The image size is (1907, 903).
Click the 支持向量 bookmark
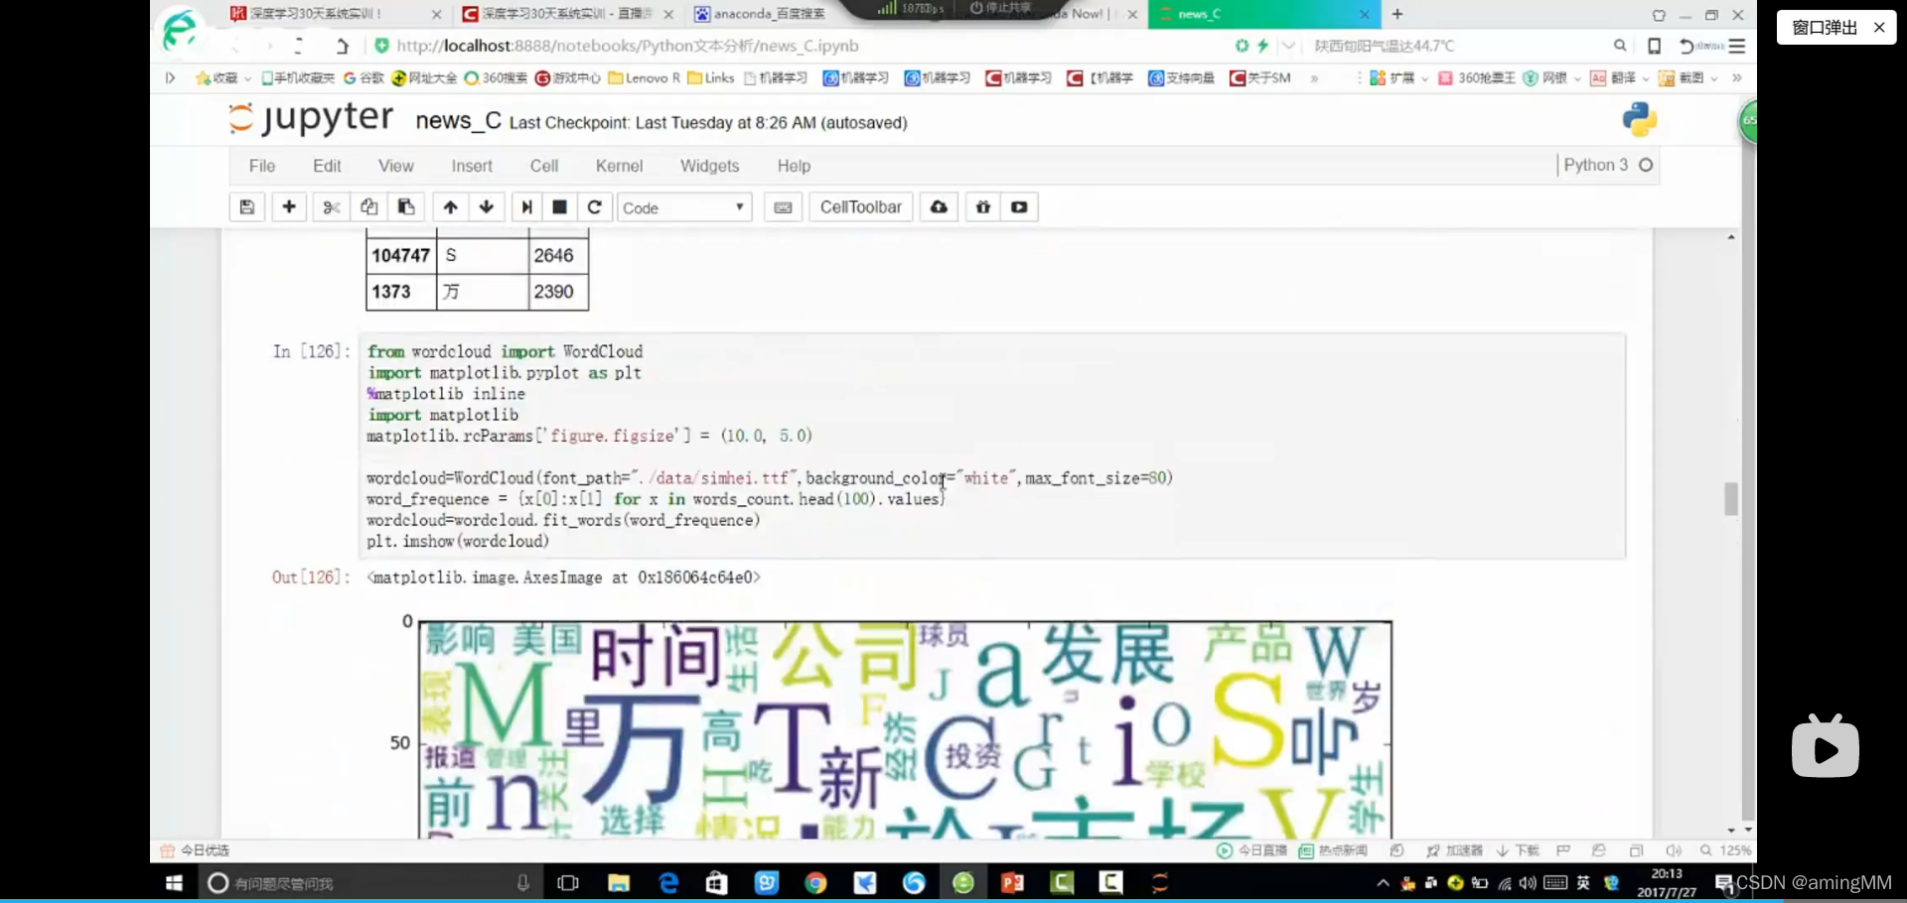(1181, 78)
